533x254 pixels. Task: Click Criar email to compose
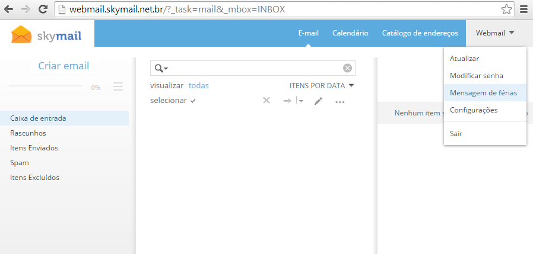64,66
